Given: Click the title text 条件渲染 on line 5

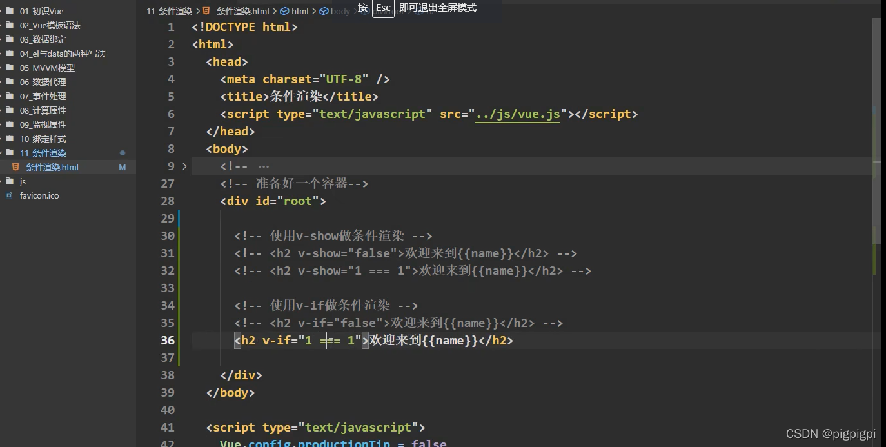Looking at the screenshot, I should [x=295, y=96].
